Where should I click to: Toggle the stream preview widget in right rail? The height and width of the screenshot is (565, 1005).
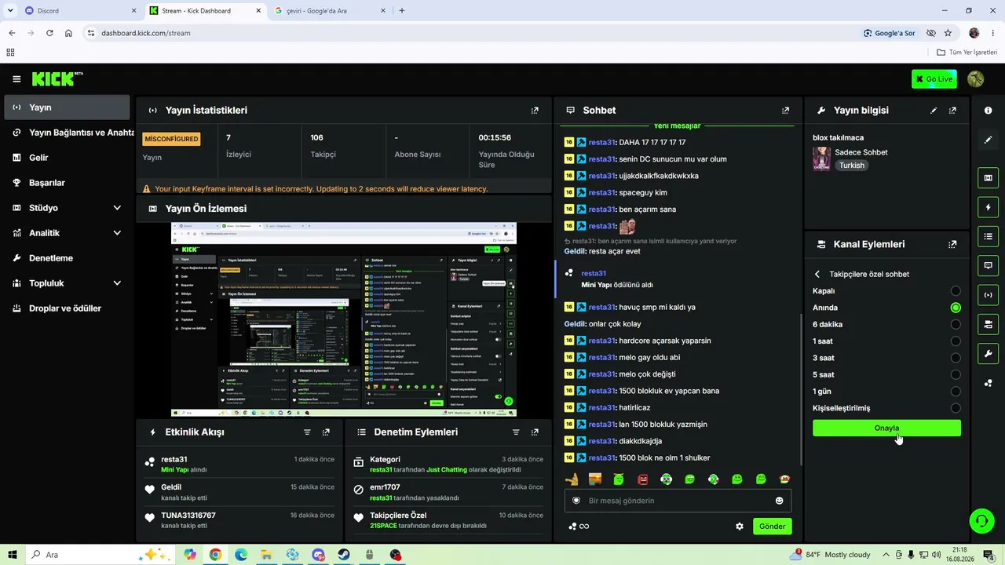tap(988, 178)
